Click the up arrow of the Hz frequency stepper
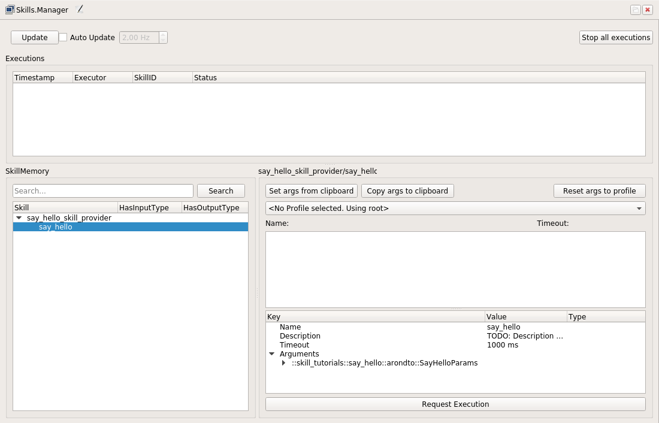 162,34
